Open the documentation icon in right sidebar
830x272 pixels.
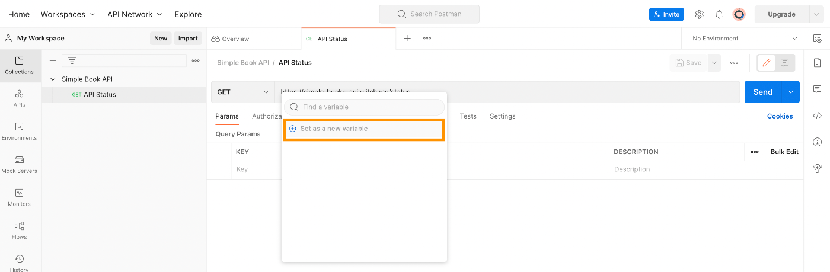pyautogui.click(x=817, y=62)
